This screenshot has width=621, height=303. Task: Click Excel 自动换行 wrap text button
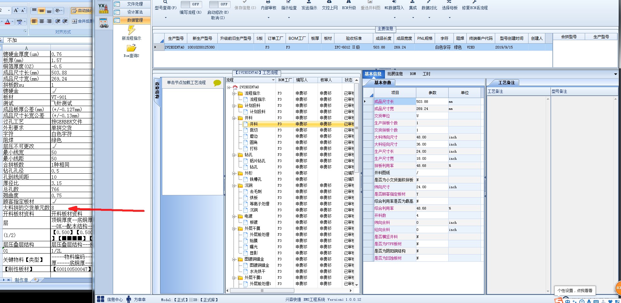pyautogui.click(x=82, y=11)
